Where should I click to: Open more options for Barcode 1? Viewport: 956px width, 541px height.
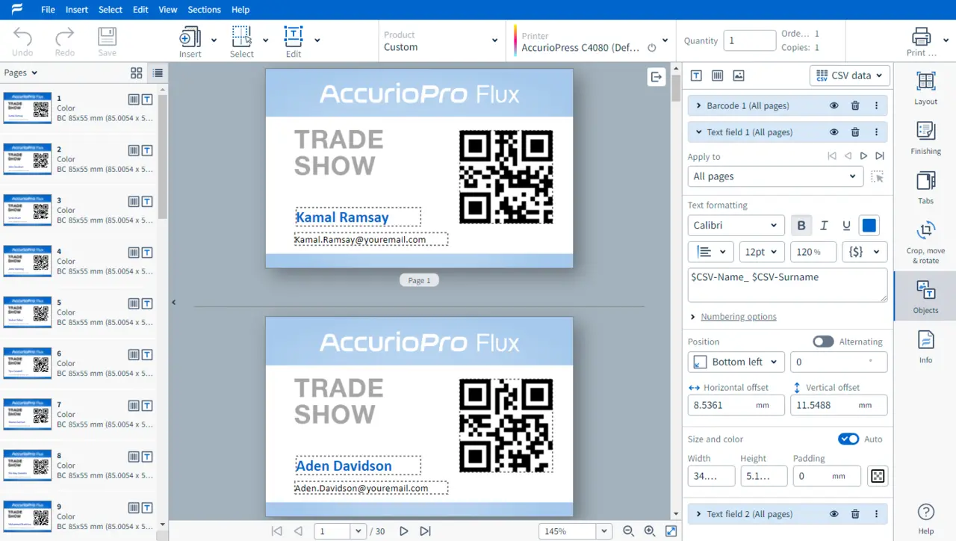pyautogui.click(x=876, y=105)
